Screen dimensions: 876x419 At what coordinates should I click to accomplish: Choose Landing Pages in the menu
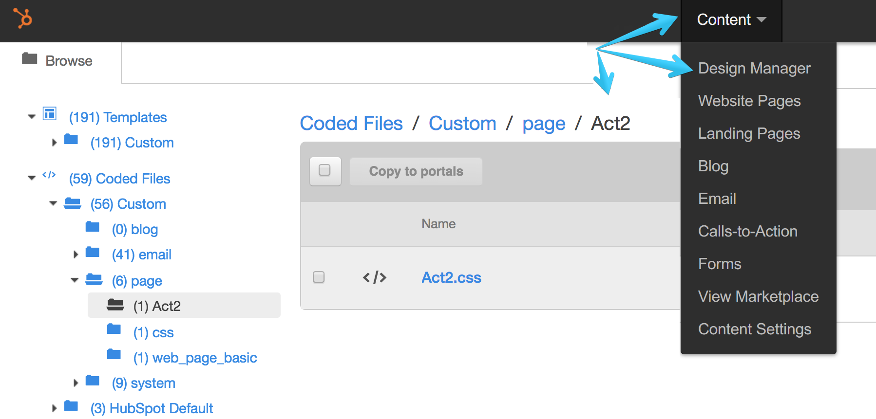click(x=749, y=133)
